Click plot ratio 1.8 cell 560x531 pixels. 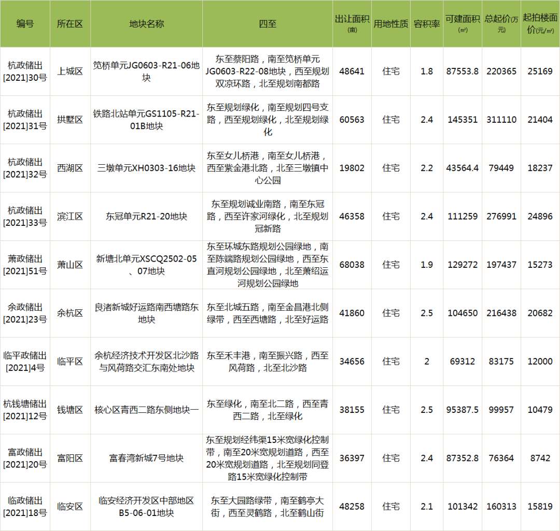click(427, 71)
